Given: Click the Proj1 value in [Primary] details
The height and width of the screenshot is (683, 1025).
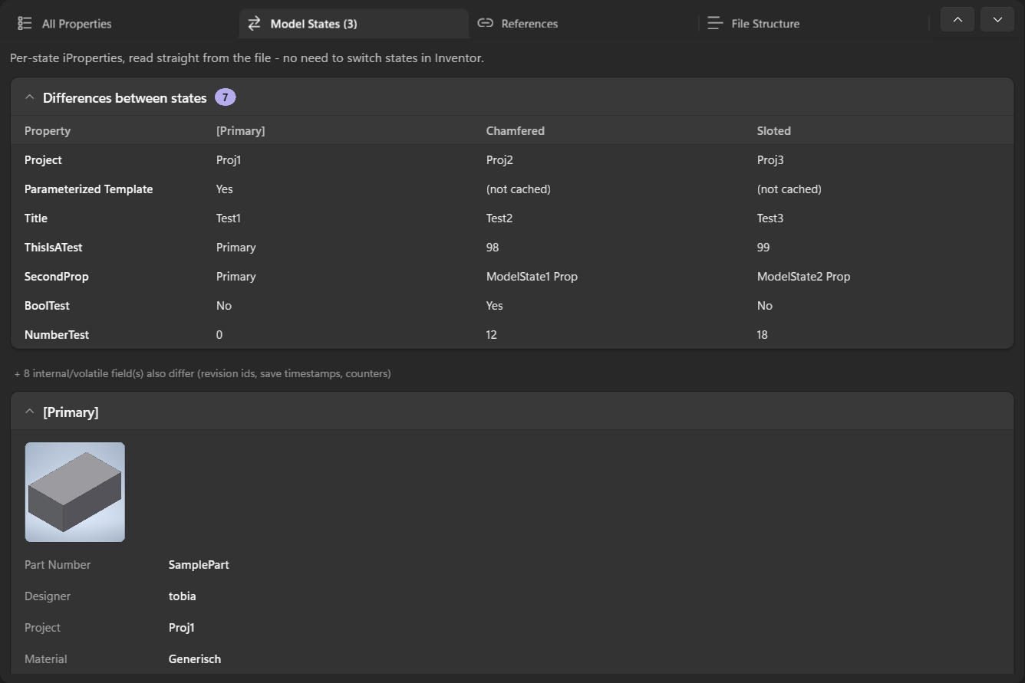Looking at the screenshot, I should point(182,628).
